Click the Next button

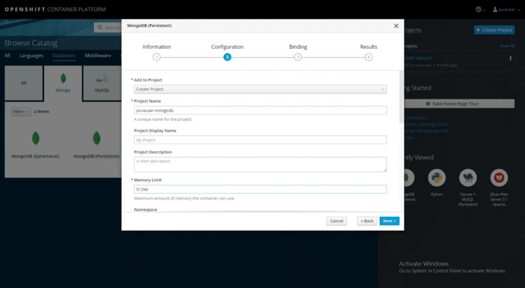point(390,221)
